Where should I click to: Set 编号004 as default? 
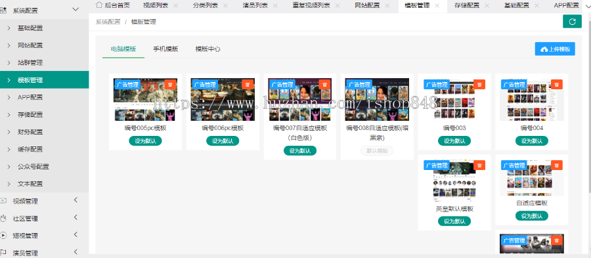coord(532,141)
